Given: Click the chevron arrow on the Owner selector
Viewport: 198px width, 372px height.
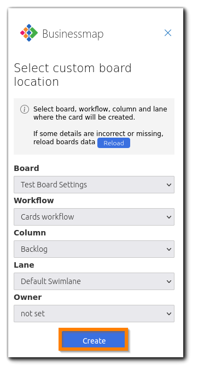Looking at the screenshot, I should [x=169, y=314].
